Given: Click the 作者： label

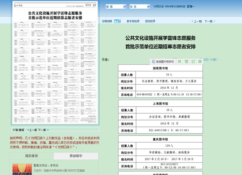Looking at the screenshot, I should [x=106, y=60].
